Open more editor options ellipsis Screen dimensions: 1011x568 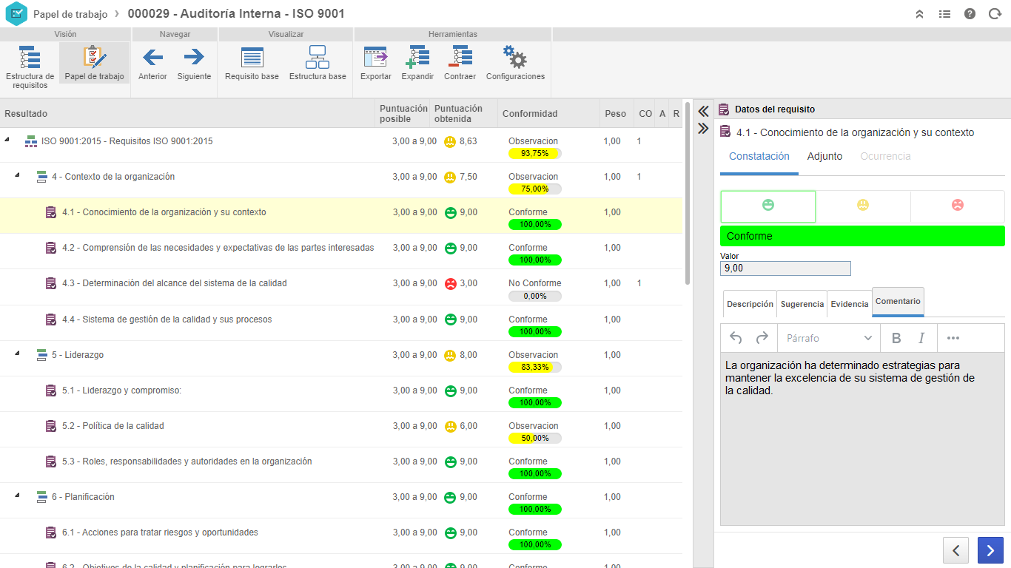tap(953, 338)
